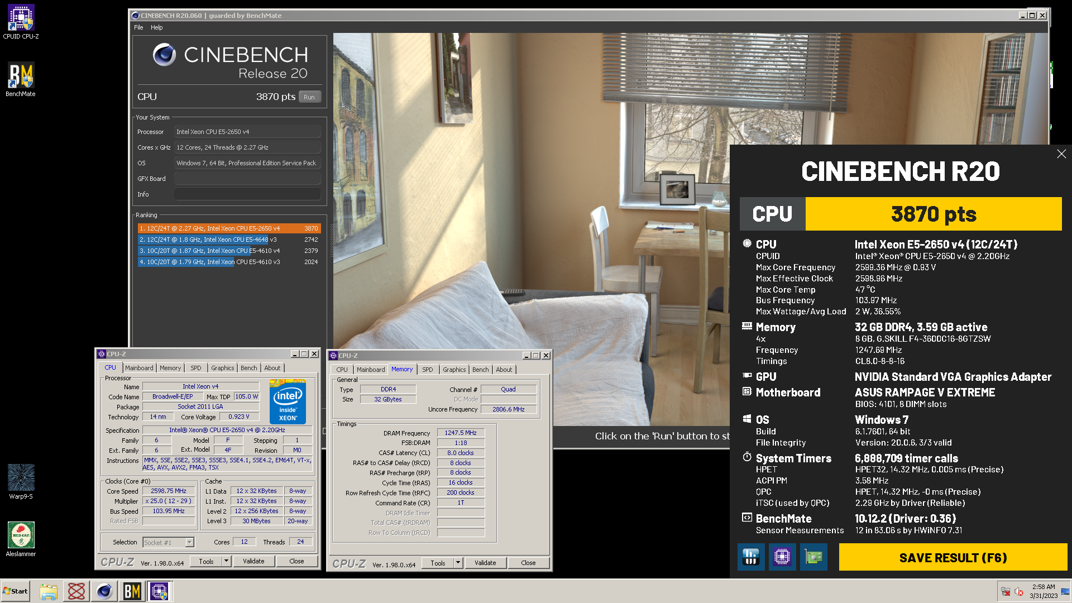
Task: Click the Windows Start button
Action: pyautogui.click(x=15, y=591)
